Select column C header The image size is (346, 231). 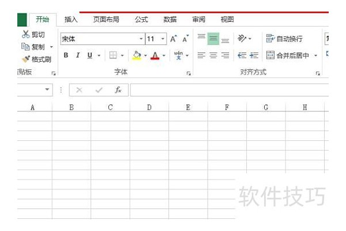[x=110, y=107]
